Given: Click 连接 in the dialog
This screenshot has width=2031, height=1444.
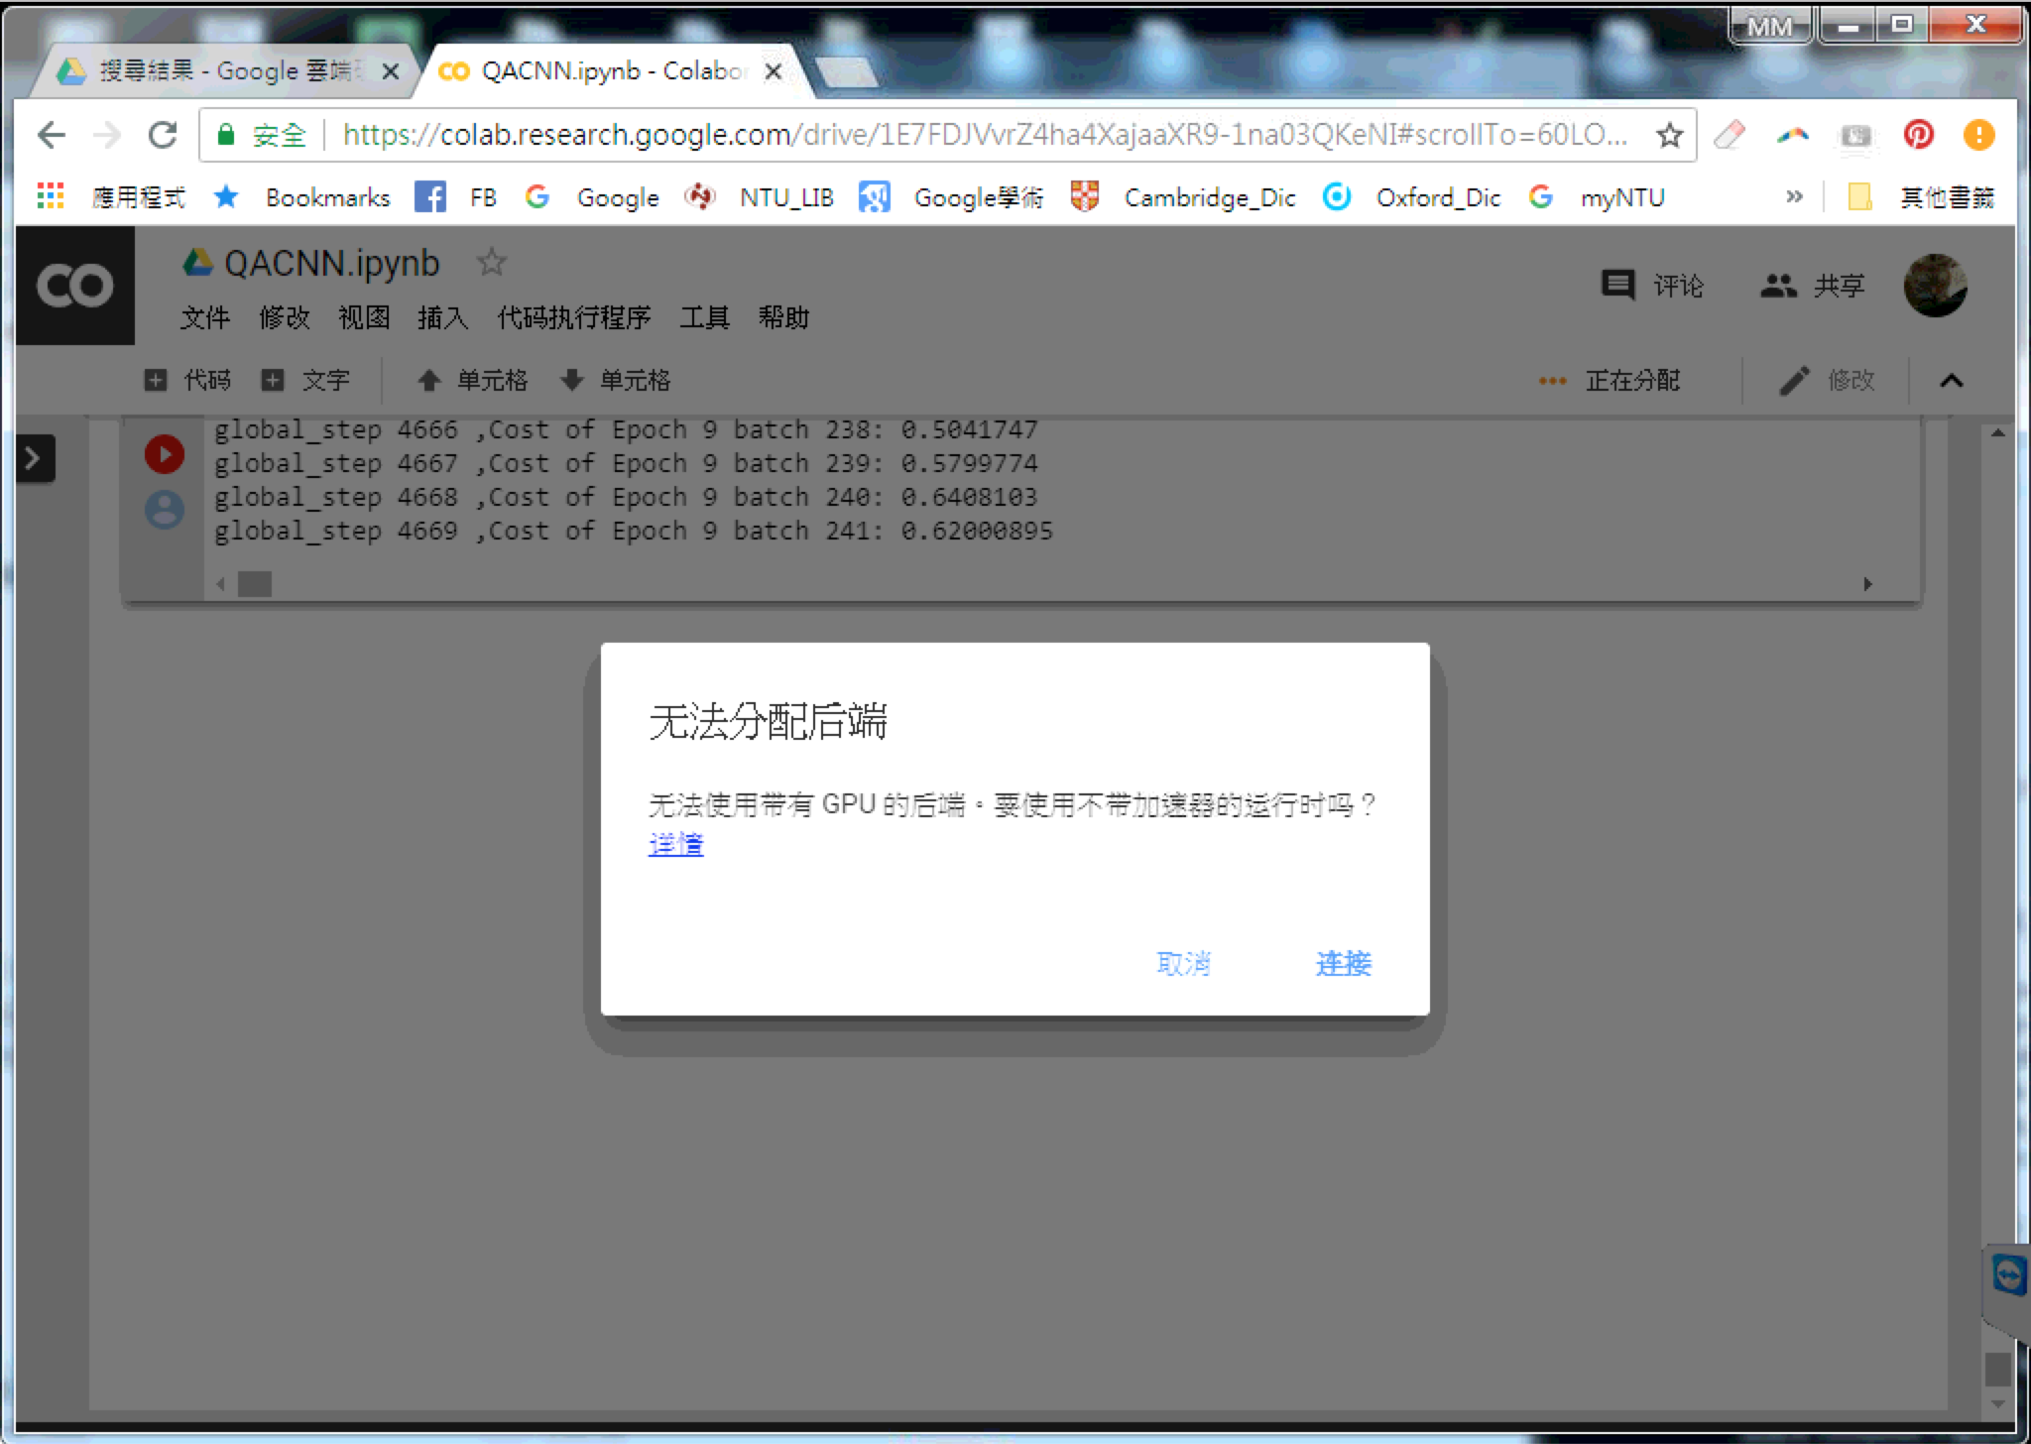Looking at the screenshot, I should tap(1343, 963).
